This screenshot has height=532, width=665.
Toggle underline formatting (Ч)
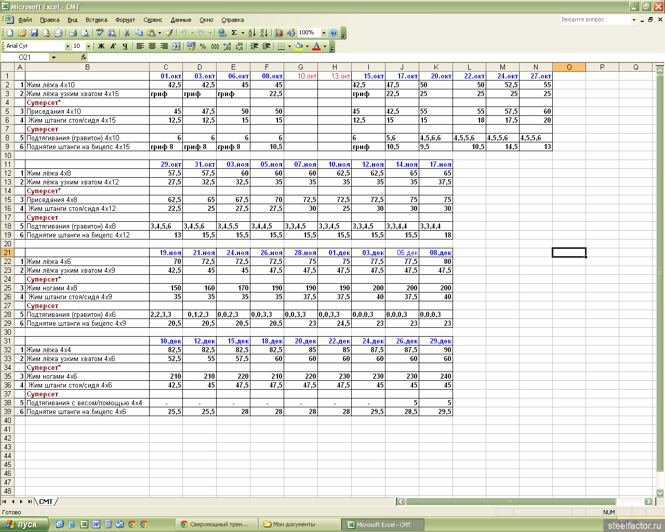(x=125, y=46)
